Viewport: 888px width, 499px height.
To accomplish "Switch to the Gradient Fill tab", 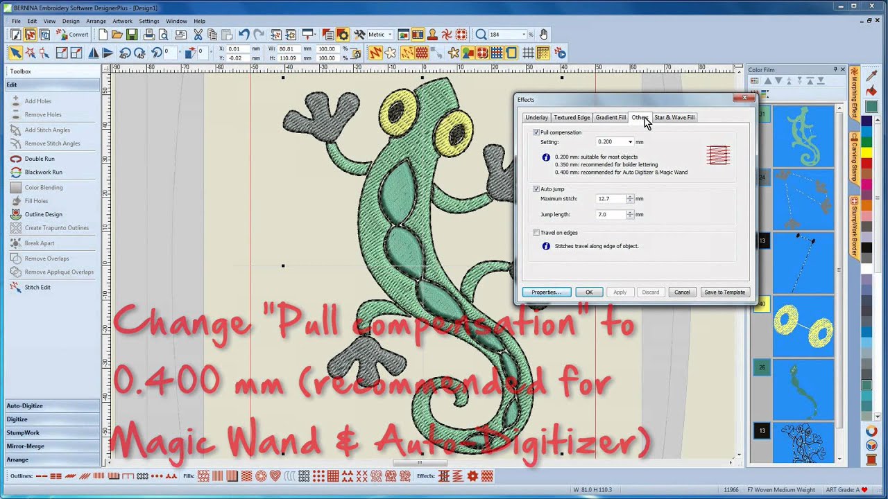I will tap(610, 118).
